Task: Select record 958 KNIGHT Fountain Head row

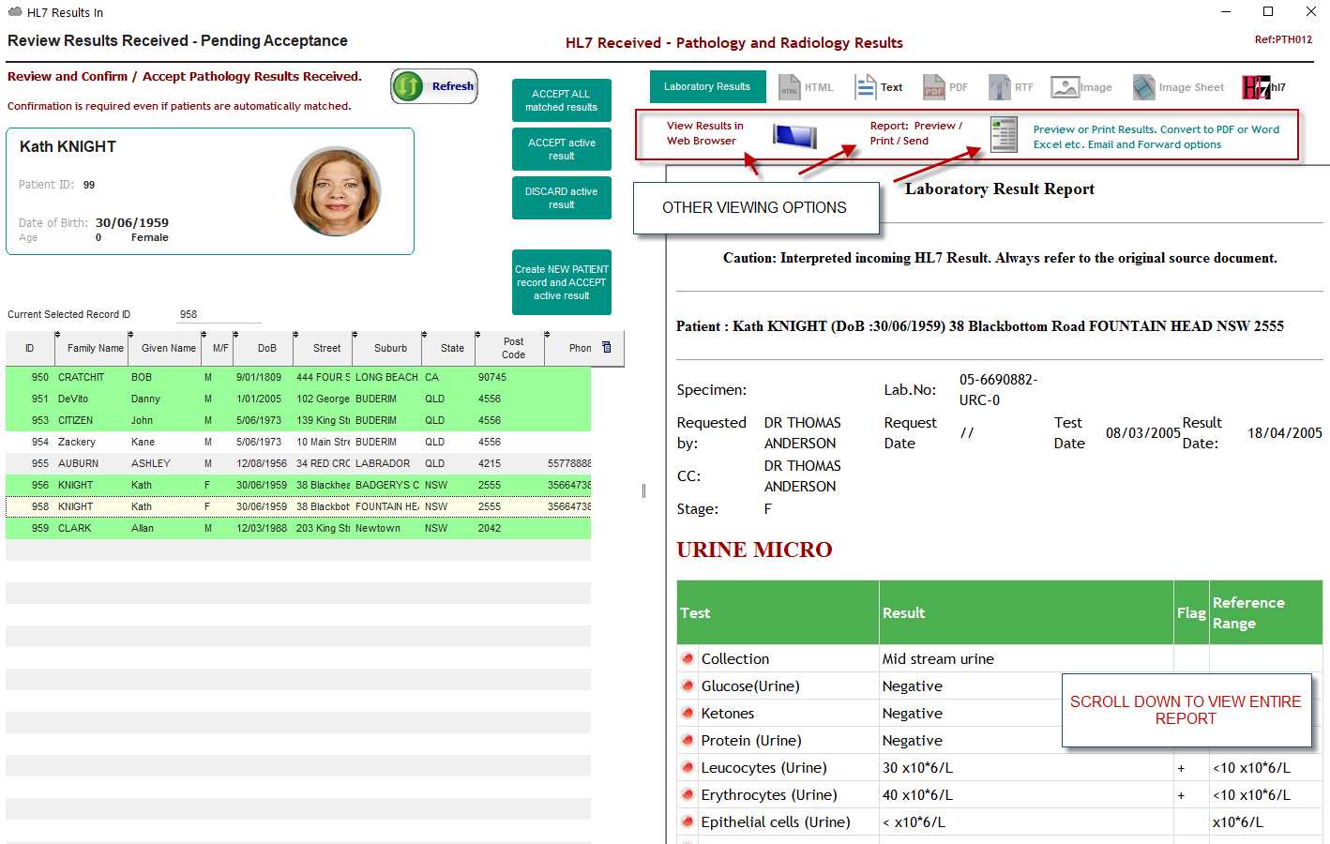Action: 298,506
